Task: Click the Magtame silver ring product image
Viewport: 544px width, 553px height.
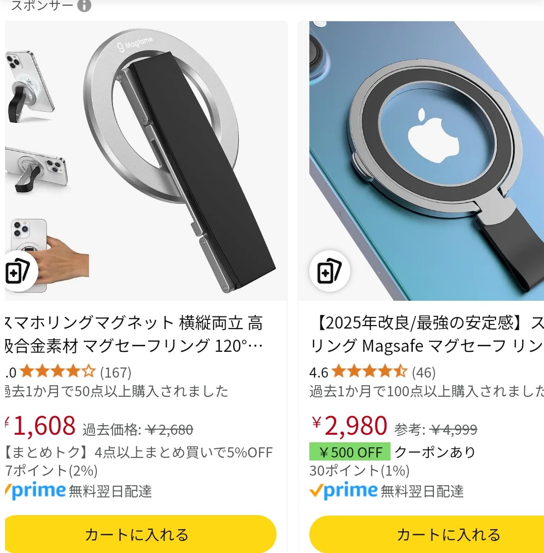Action: tap(146, 161)
